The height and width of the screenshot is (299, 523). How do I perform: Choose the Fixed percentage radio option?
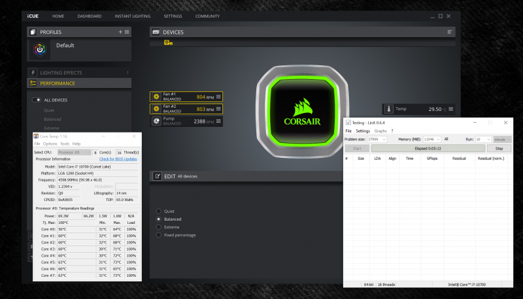pos(158,235)
